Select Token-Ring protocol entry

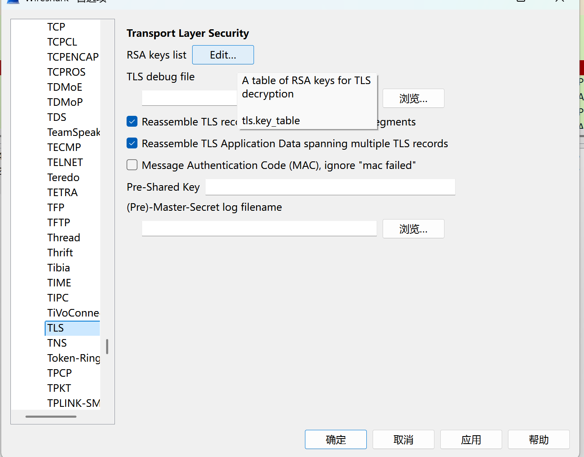(x=73, y=358)
